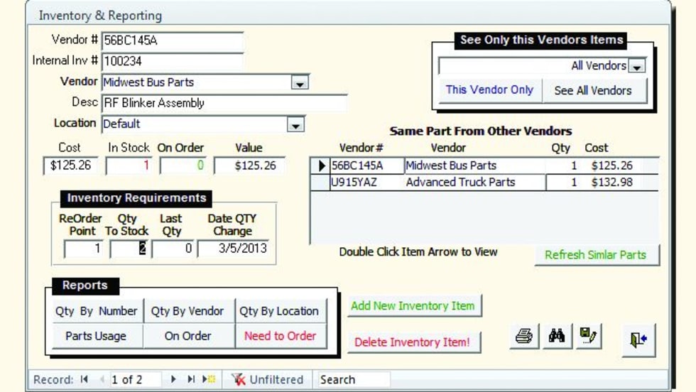
Task: Jump to last record arrow
Action: click(190, 379)
